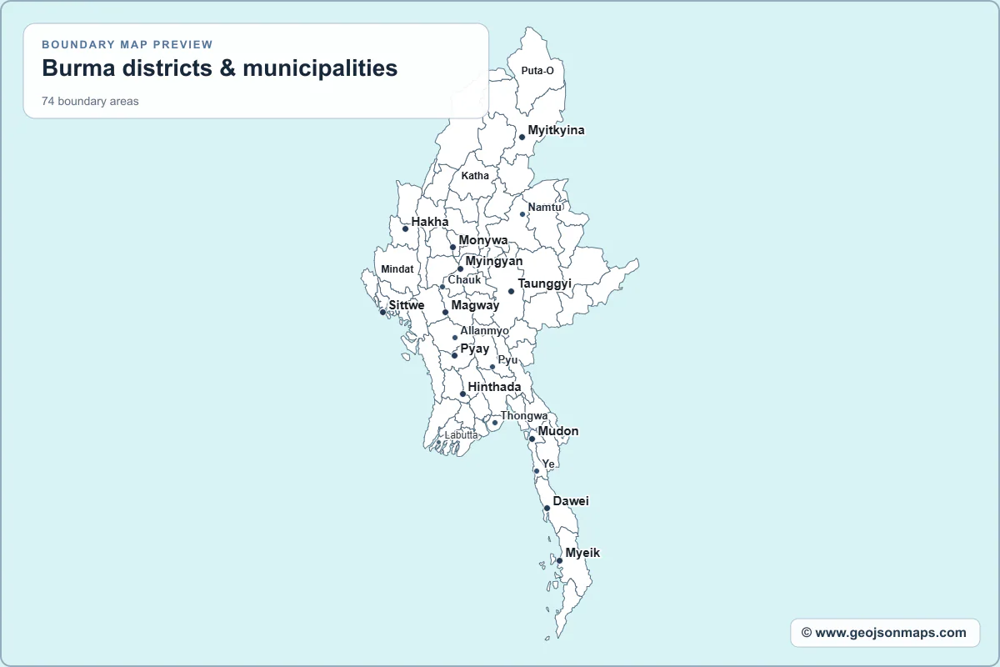Viewport: 1000px width, 667px height.
Task: Click the Magway label
Action: pos(475,305)
